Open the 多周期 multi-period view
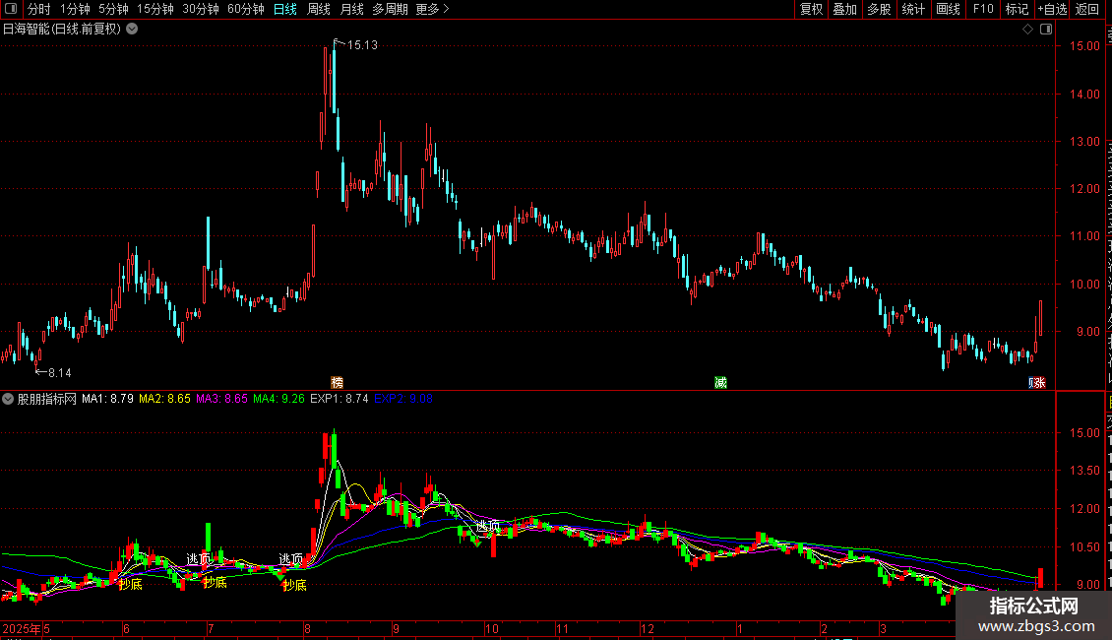The image size is (1112, 640). point(390,9)
